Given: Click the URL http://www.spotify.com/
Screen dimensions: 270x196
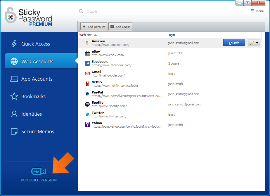Looking at the screenshot, I should 109,106.
